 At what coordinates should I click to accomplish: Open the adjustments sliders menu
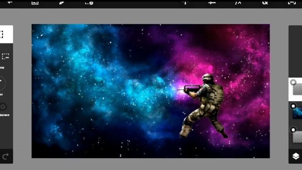pyautogui.click(x=212, y=3)
